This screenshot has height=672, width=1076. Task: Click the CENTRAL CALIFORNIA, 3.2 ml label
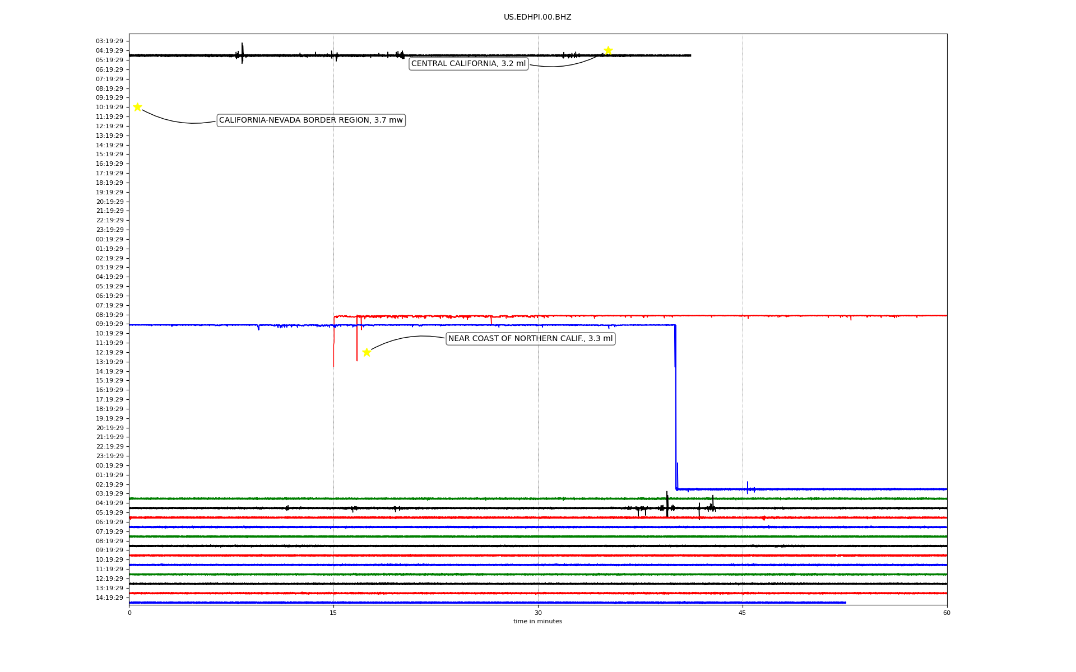(469, 64)
